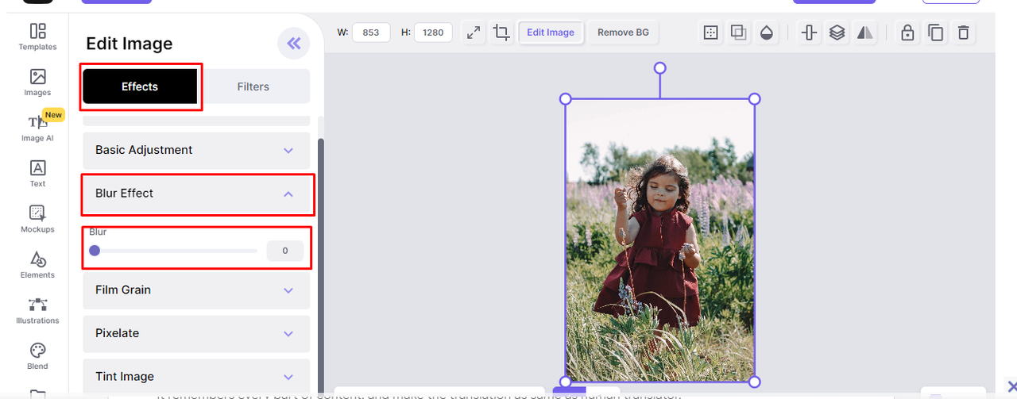Select the Crop tool icon

click(501, 33)
